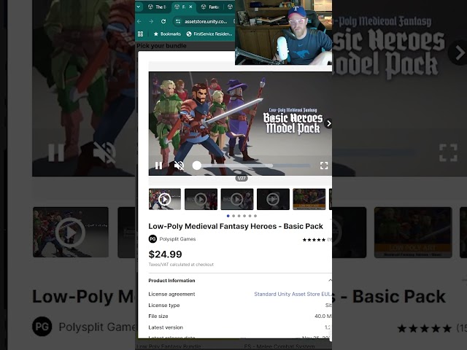Viewport: 467px width, 350px height.
Task: Pause the Basic Heroes video
Action: [158, 166]
